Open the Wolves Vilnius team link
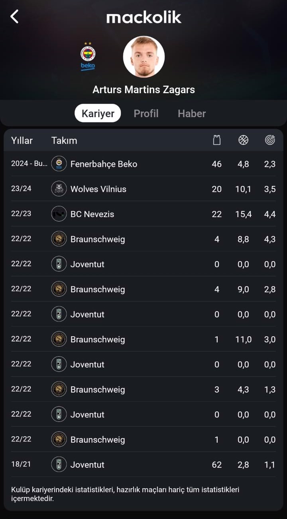 (x=98, y=189)
